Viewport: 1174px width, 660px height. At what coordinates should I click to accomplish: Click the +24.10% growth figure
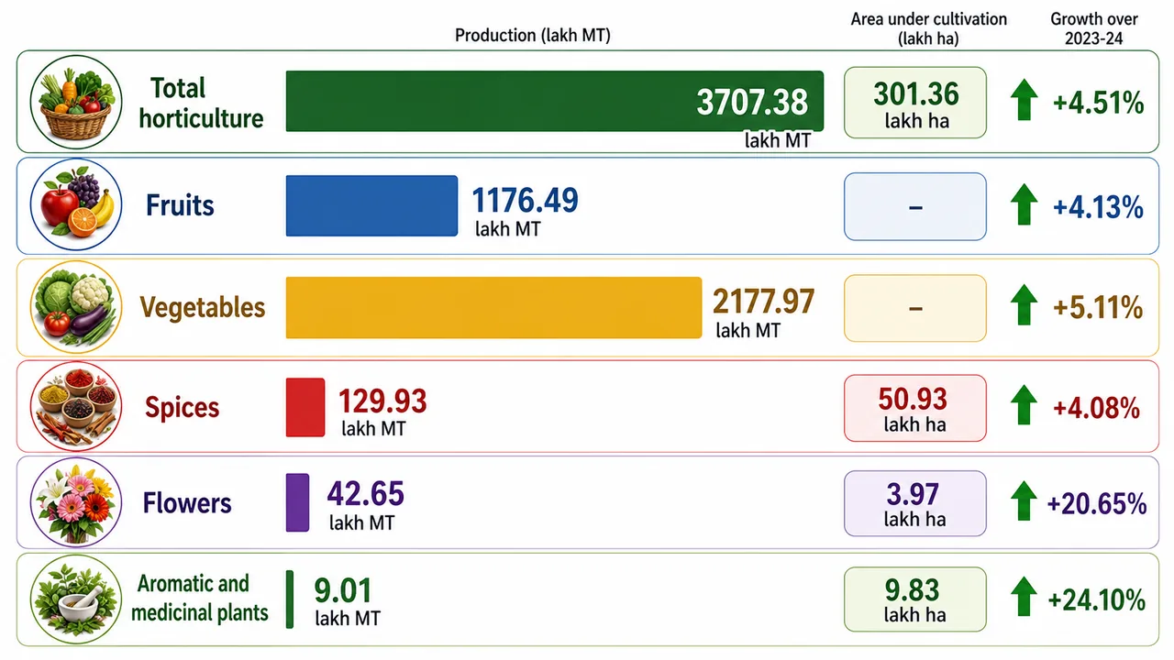pos(1097,600)
